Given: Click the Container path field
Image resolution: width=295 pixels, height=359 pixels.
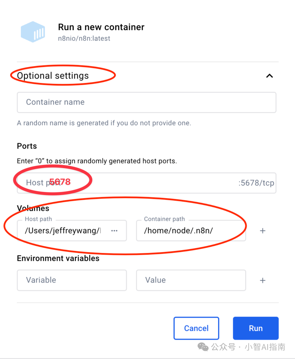Looking at the screenshot, I should (191, 231).
